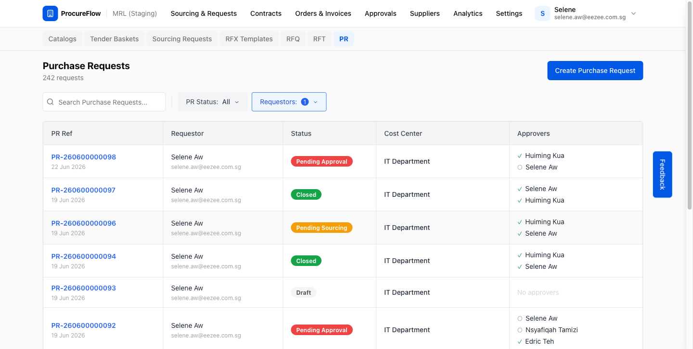Viewport: 693px width, 349px height.
Task: Open the Orders & Invoices menu
Action: 323,13
